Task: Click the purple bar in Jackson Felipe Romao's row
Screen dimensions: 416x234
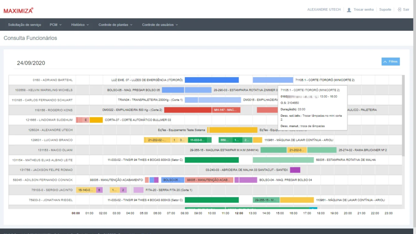Action: coord(295,170)
